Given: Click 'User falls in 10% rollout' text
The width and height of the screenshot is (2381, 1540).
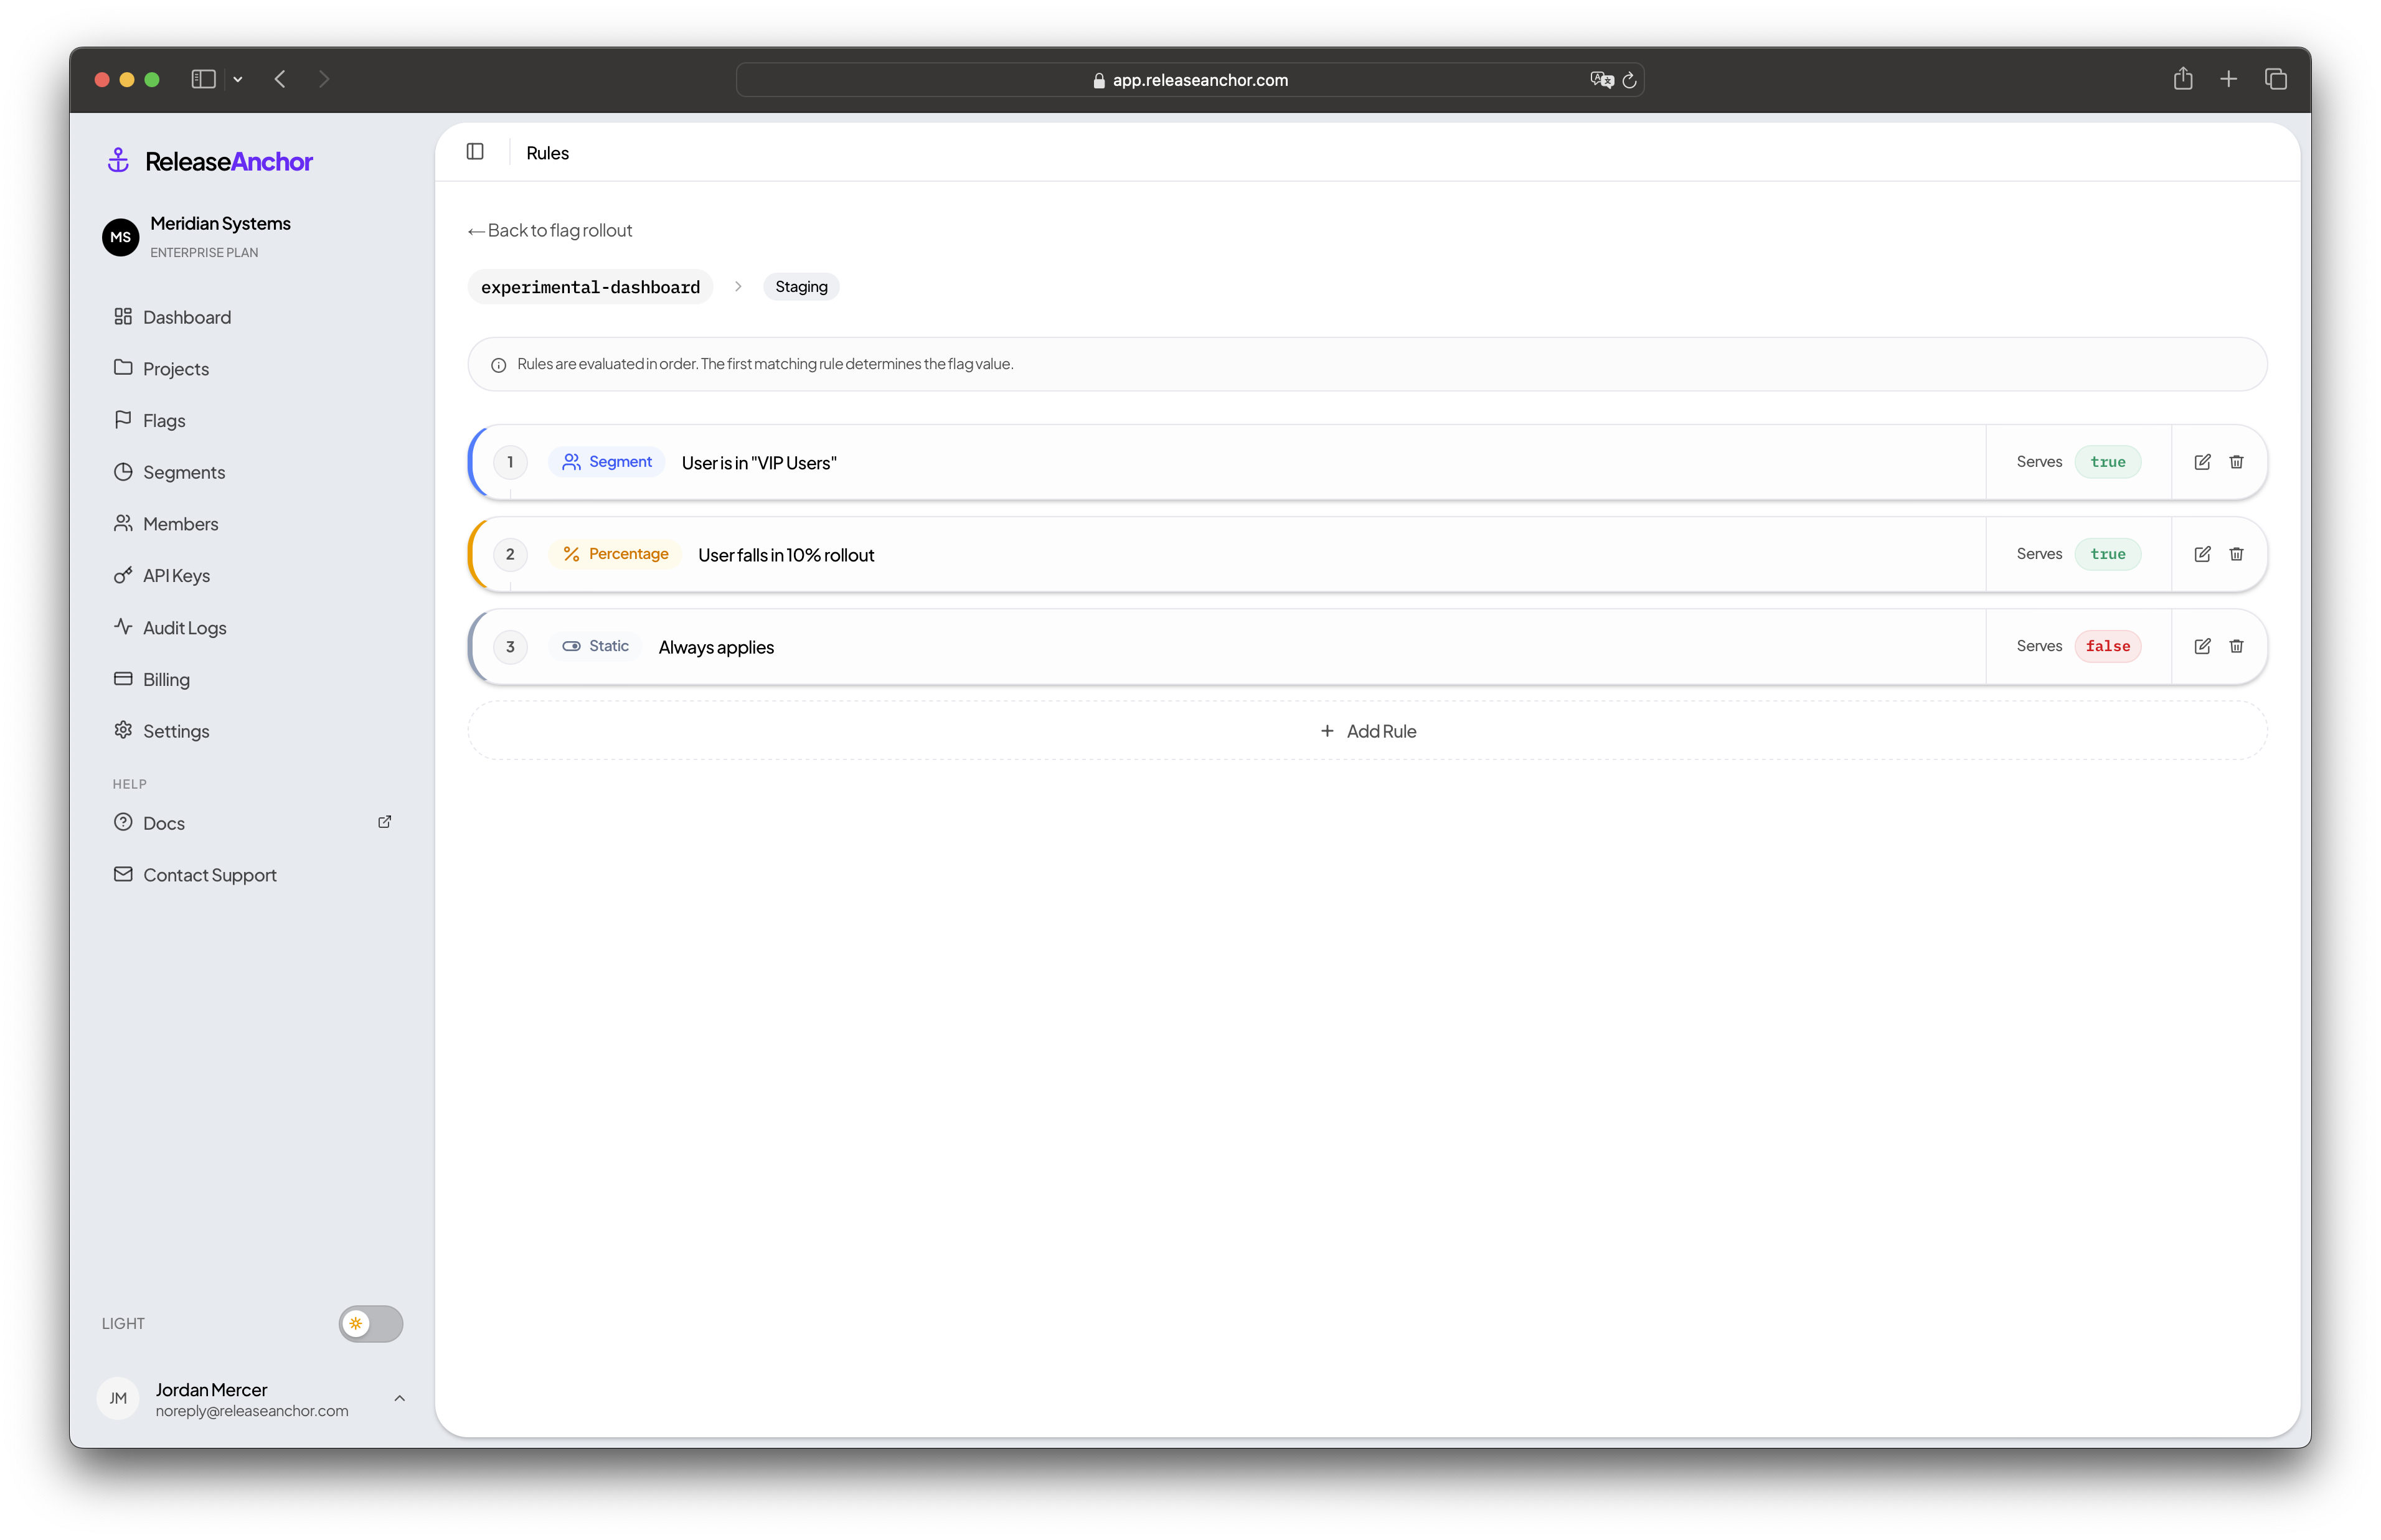Looking at the screenshot, I should [x=786, y=555].
